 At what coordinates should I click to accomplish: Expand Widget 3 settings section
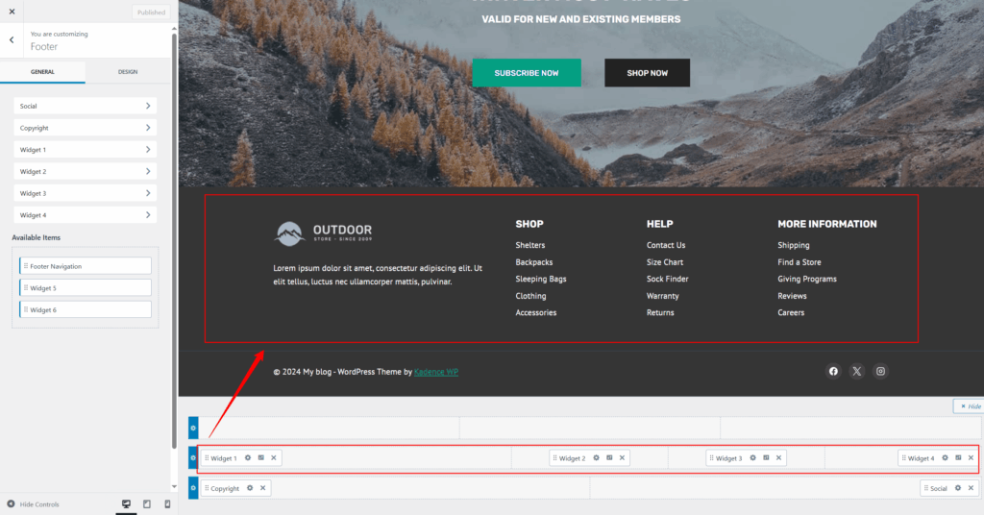[x=86, y=193]
